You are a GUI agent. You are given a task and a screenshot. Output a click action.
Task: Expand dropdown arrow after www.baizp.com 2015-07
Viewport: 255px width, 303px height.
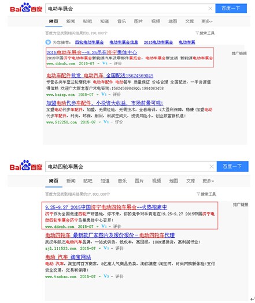click(x=98, y=95)
